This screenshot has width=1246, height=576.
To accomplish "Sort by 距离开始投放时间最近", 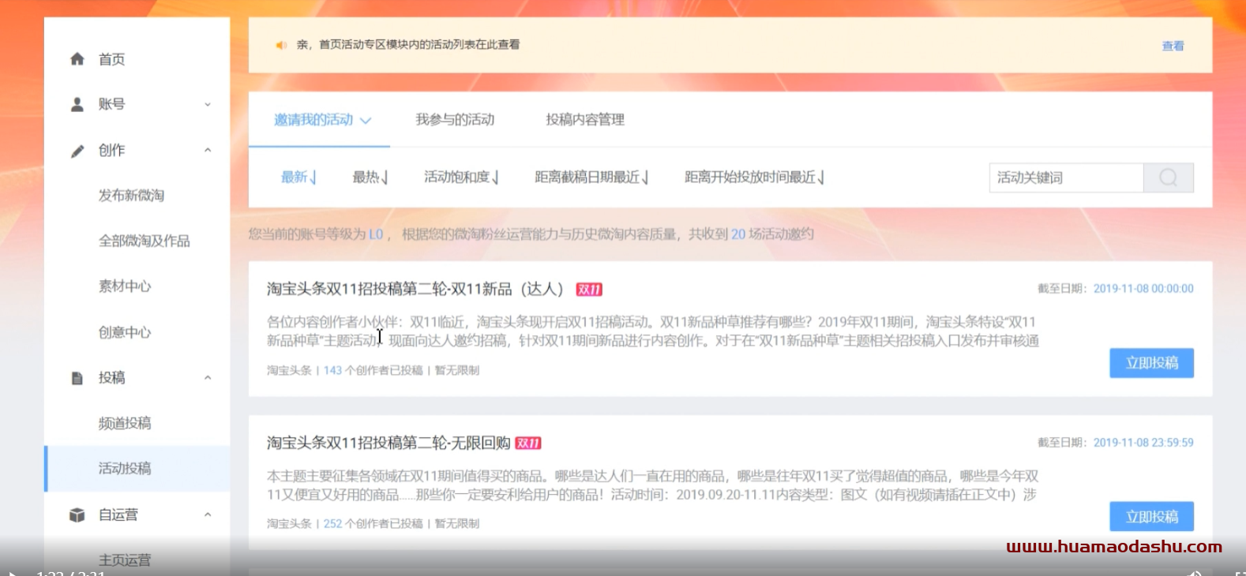I will [x=755, y=178].
